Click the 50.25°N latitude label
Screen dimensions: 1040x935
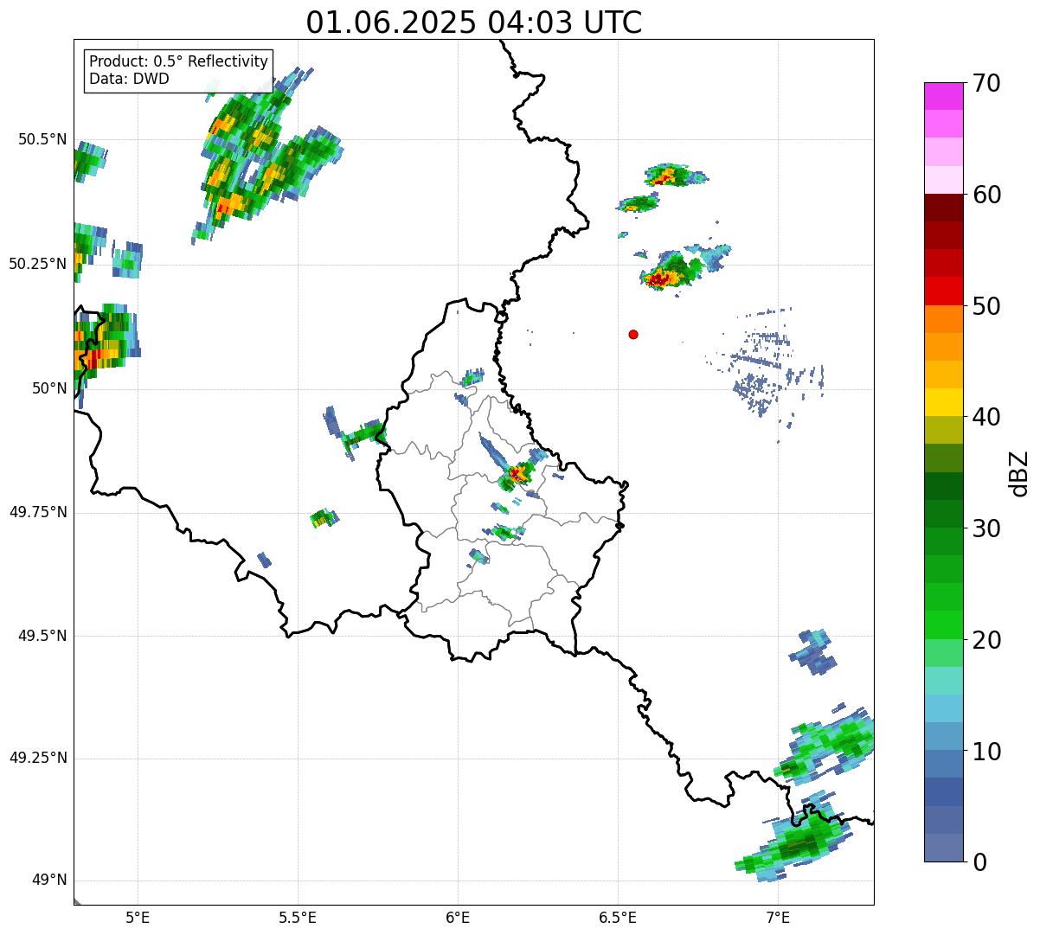pos(37,264)
